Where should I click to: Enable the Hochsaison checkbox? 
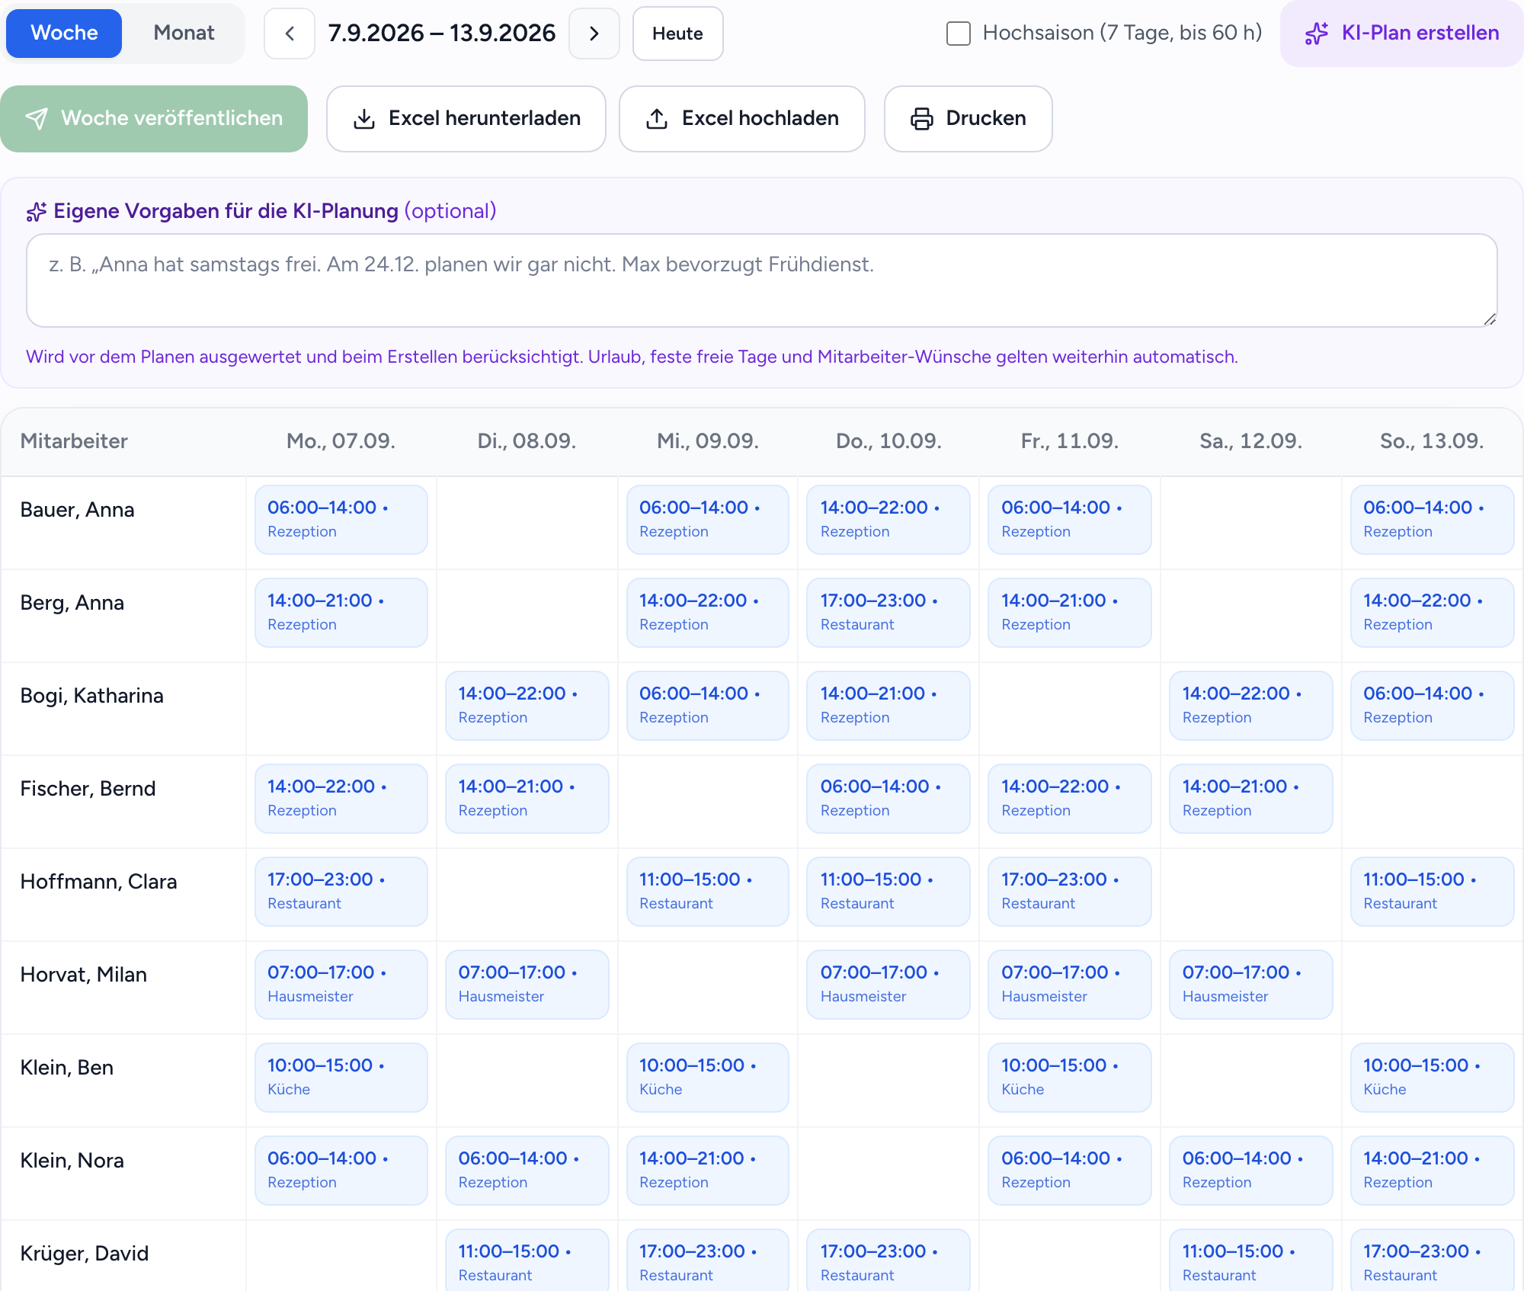(x=959, y=34)
